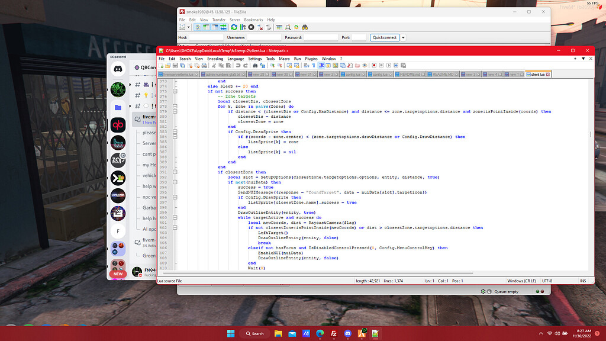
Task: Toggle FileZilla message log display
Action: (x=198, y=27)
